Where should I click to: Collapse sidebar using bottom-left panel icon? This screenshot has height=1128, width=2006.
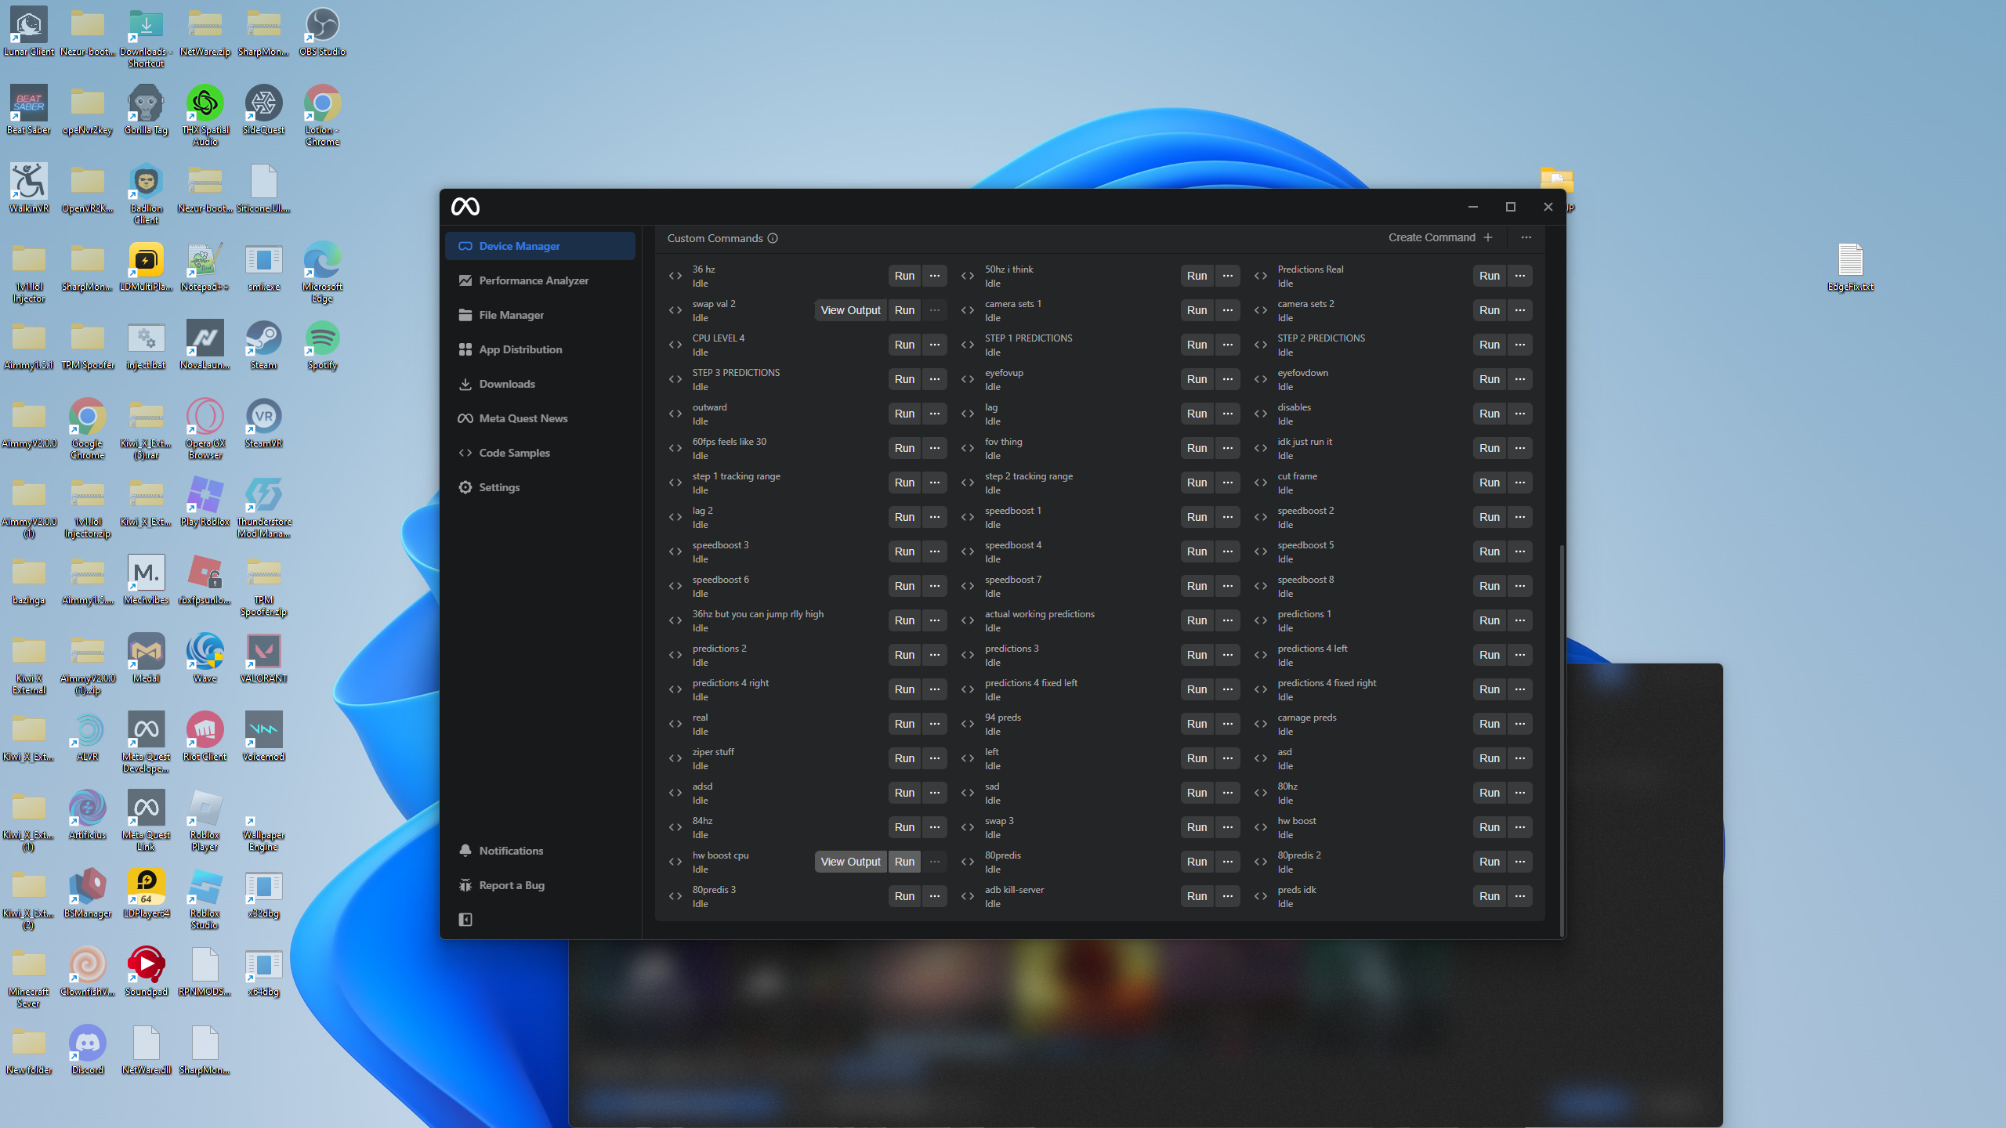tap(465, 920)
